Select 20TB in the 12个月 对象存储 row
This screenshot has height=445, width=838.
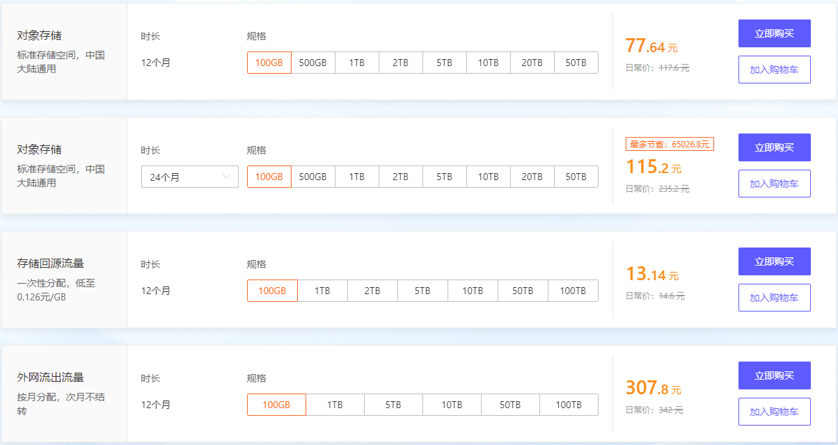[x=532, y=63]
